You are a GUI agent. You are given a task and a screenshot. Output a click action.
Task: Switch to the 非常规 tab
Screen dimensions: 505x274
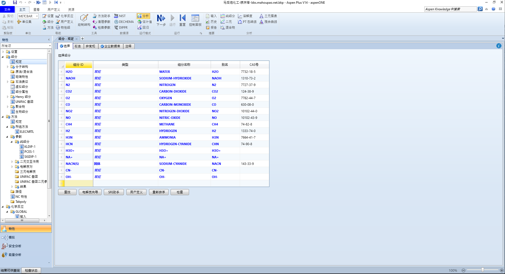(90, 46)
